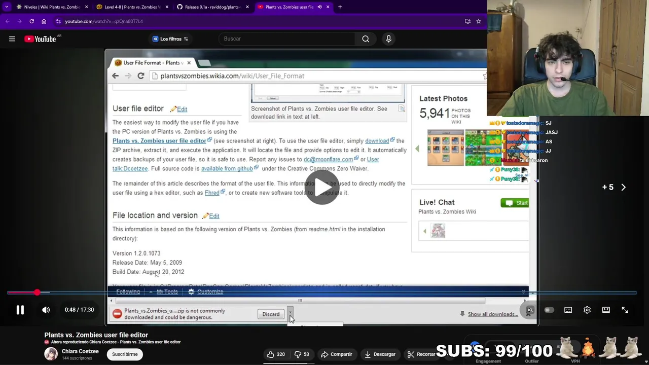Click the Plants vs. Zombies user file editor wiki link
Screen dimensions: 649x365
(159, 141)
